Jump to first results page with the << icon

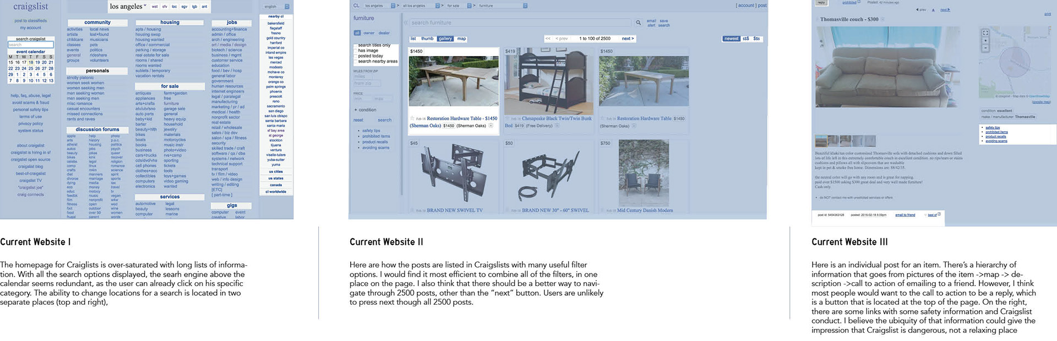point(548,39)
